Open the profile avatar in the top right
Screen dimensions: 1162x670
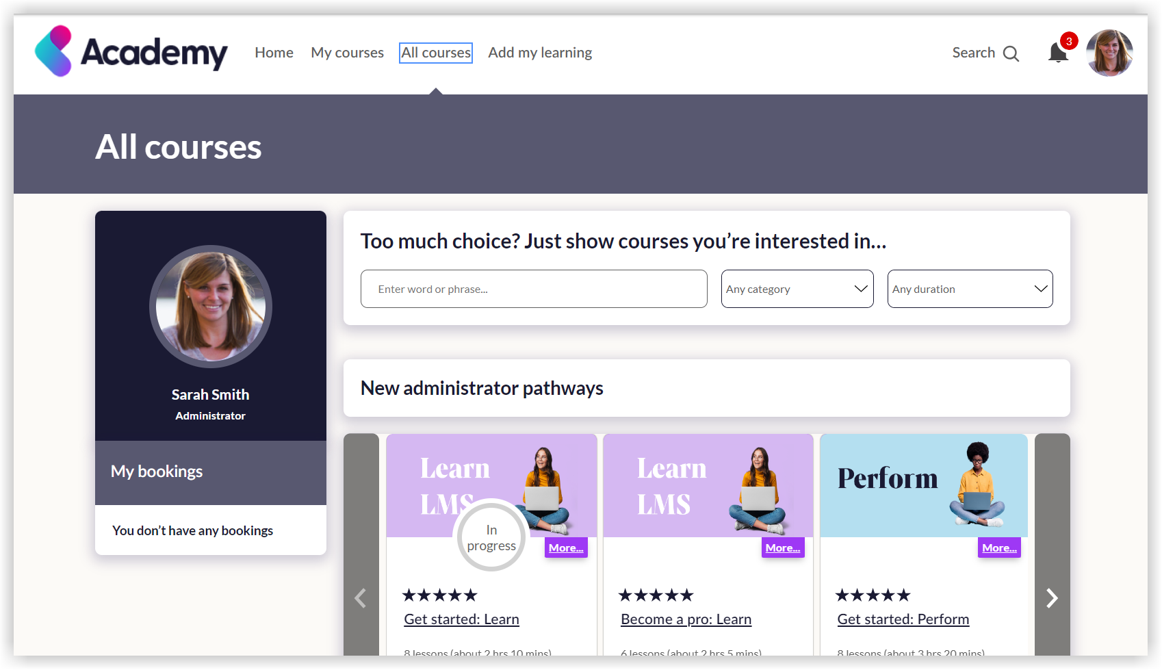click(1109, 52)
